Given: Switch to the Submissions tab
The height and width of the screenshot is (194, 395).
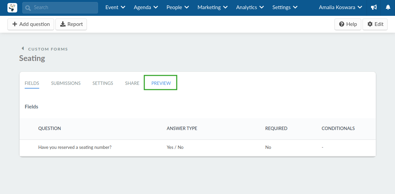Looking at the screenshot, I should [66, 83].
